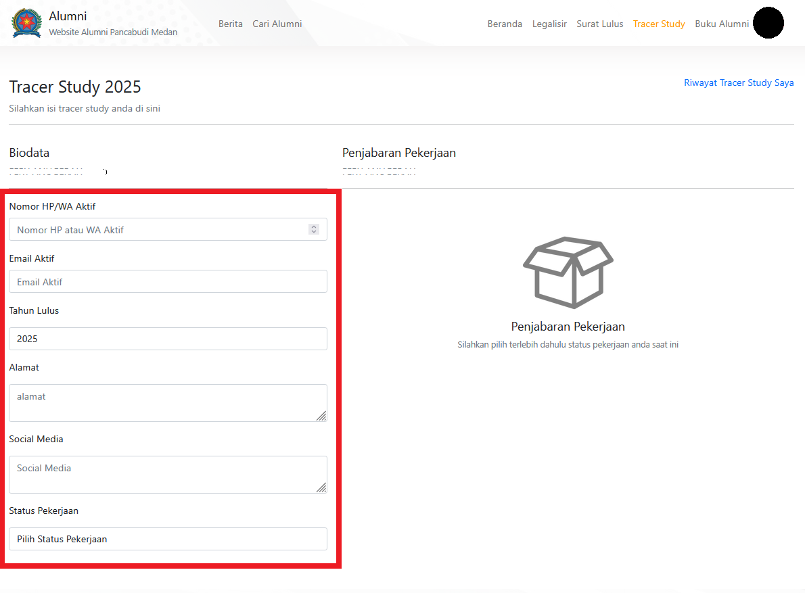Open the Buku Alumni page

point(722,24)
